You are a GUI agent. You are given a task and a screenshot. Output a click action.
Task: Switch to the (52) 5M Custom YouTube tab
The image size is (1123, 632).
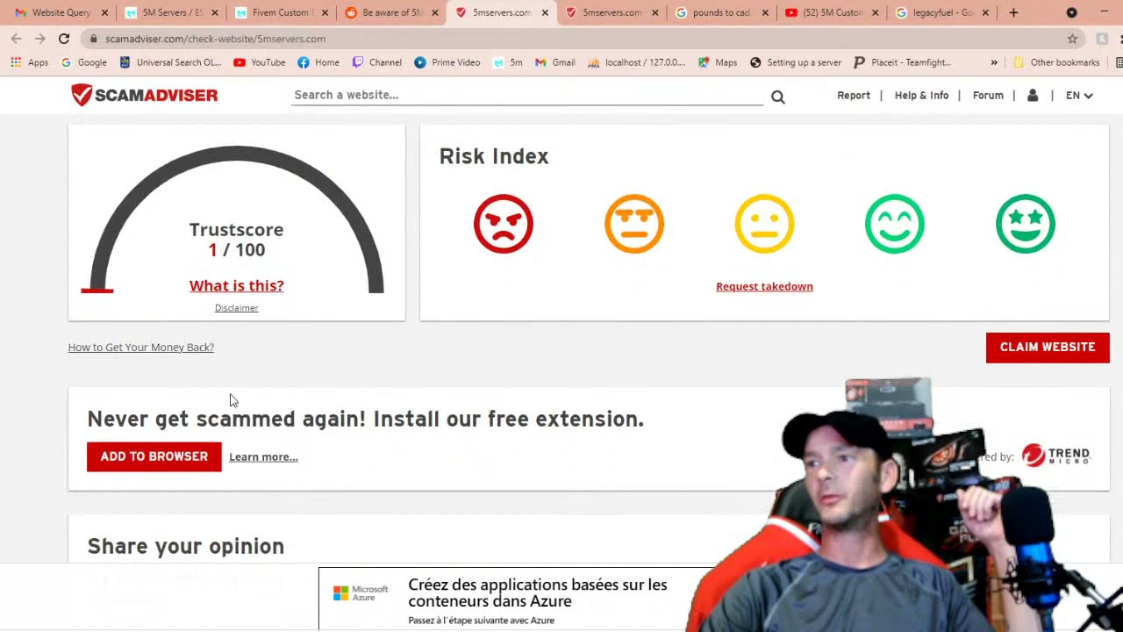[825, 12]
